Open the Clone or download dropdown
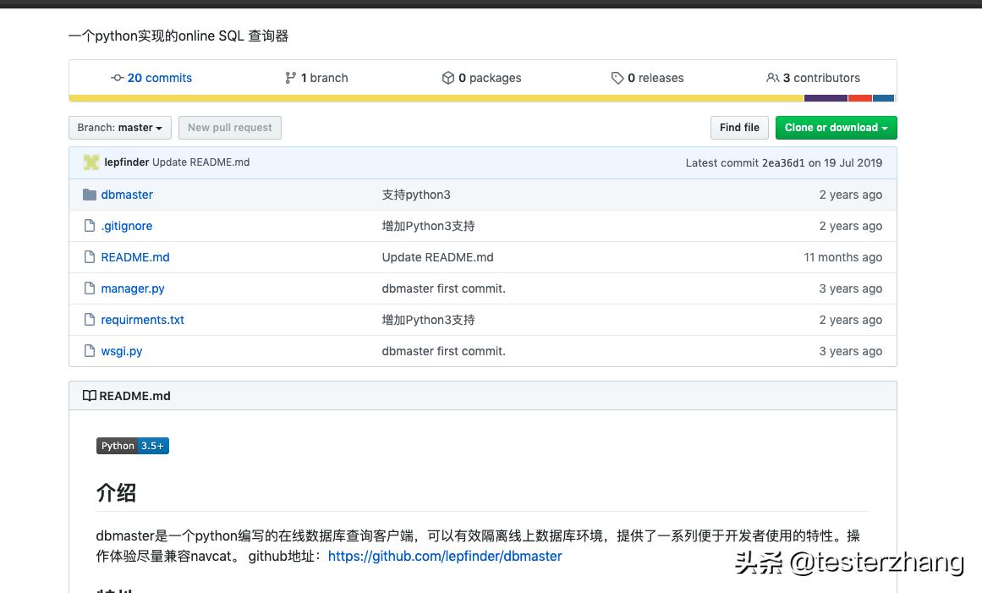This screenshot has height=593, width=982. point(836,128)
